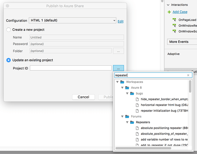Screen dimensions: 197x154
Task: Select the Update an existing project radio button
Action: click(8, 60)
